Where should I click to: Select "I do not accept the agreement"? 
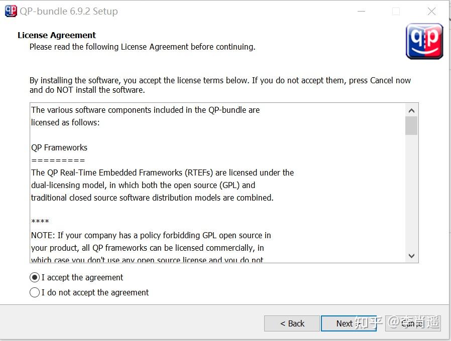[x=35, y=292]
